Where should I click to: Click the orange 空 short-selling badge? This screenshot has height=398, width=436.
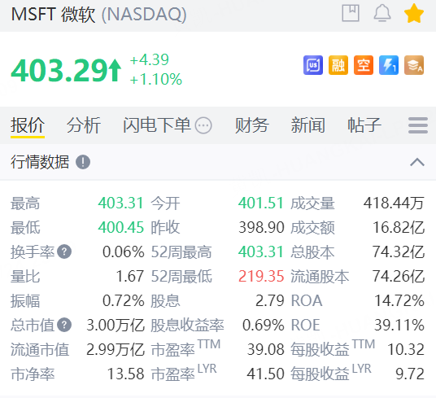click(364, 65)
